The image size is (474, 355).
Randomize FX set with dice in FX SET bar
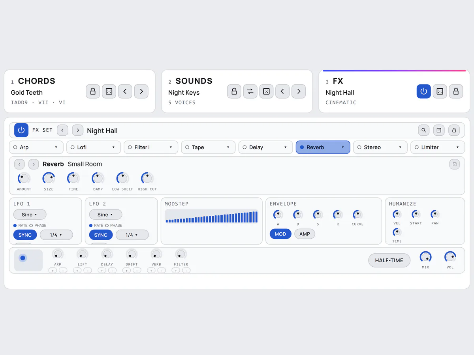[439, 130]
